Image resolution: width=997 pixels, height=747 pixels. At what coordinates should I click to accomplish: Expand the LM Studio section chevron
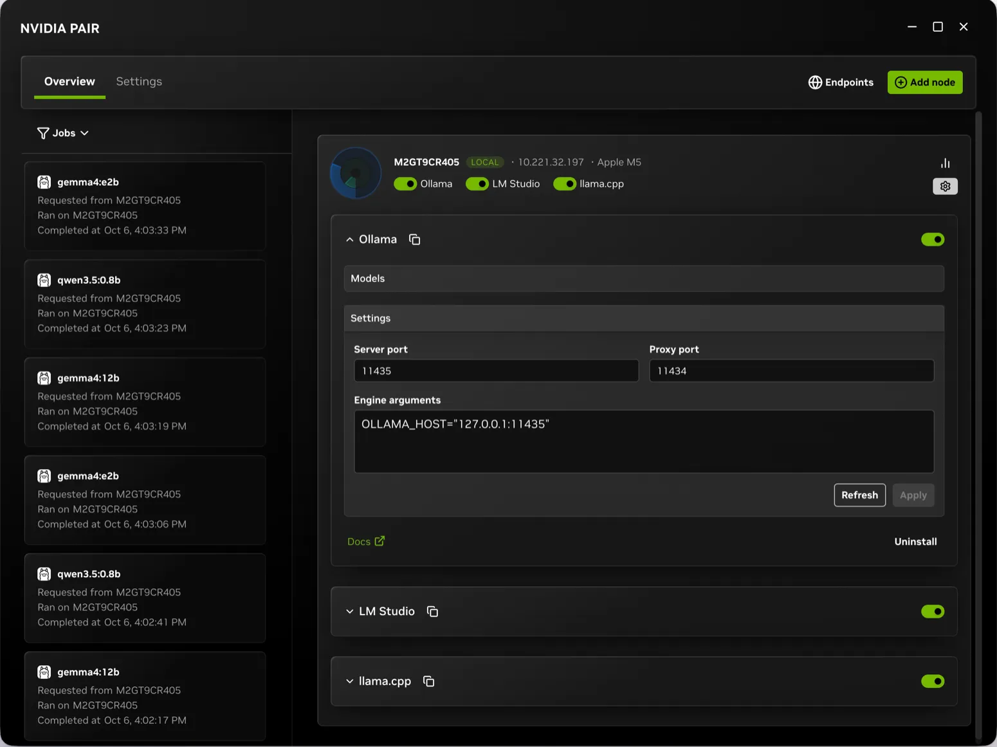click(x=349, y=611)
